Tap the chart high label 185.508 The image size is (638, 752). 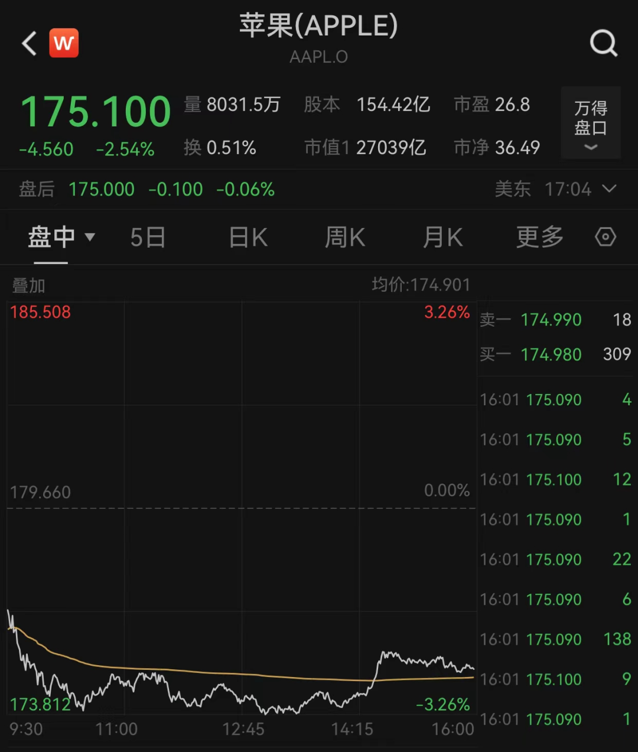40,312
